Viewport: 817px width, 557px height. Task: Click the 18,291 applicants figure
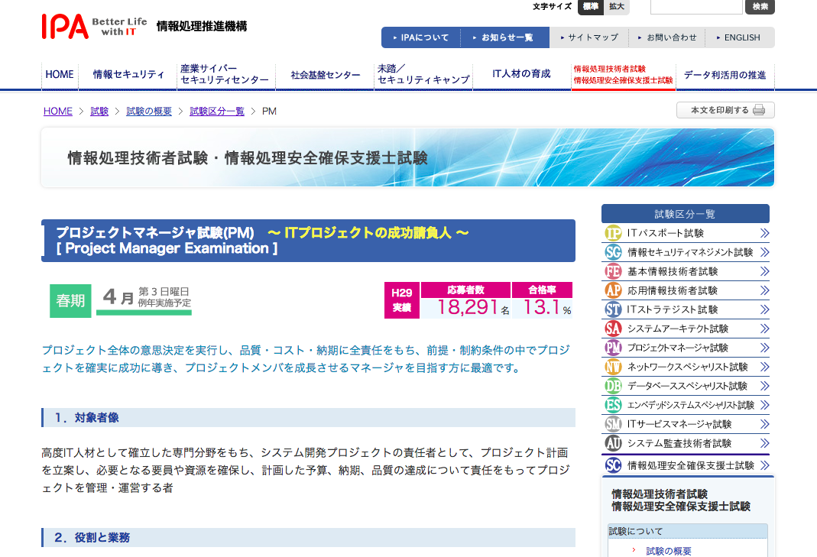coord(468,307)
